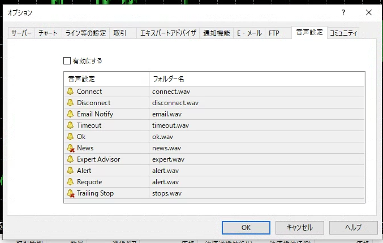Close the オプション dialog
Viewport: 383px width, 243px height.
[x=369, y=12]
